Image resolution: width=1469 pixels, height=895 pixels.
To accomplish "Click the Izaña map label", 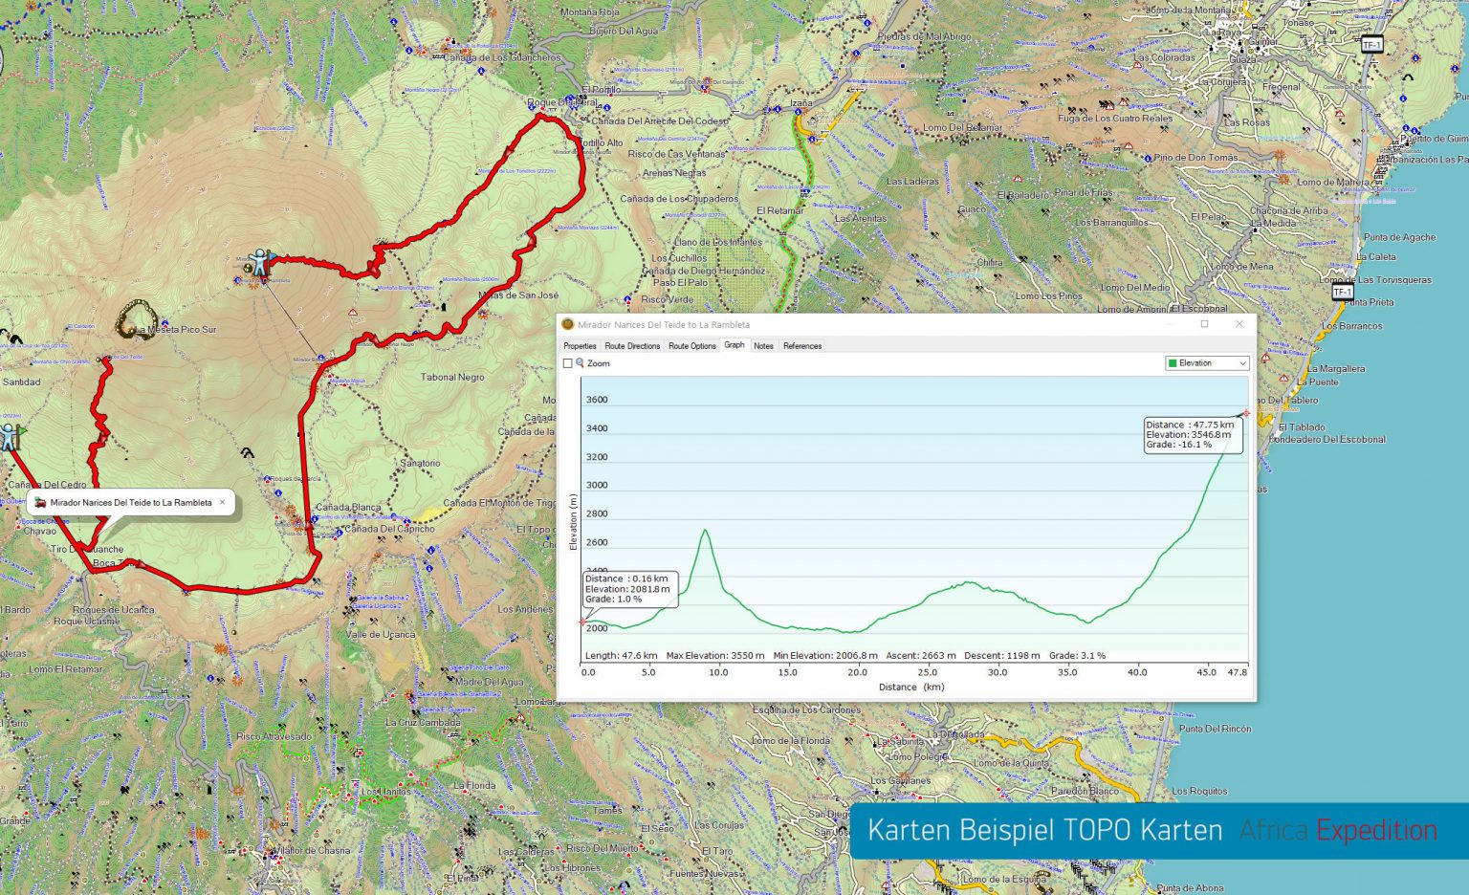I will tap(800, 103).
